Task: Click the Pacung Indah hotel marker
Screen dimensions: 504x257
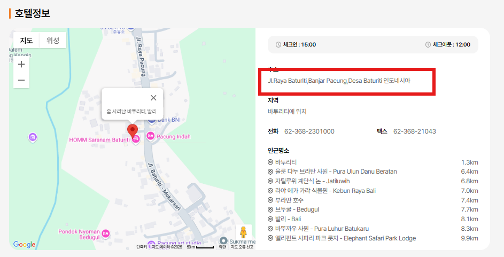Action: 150,136
